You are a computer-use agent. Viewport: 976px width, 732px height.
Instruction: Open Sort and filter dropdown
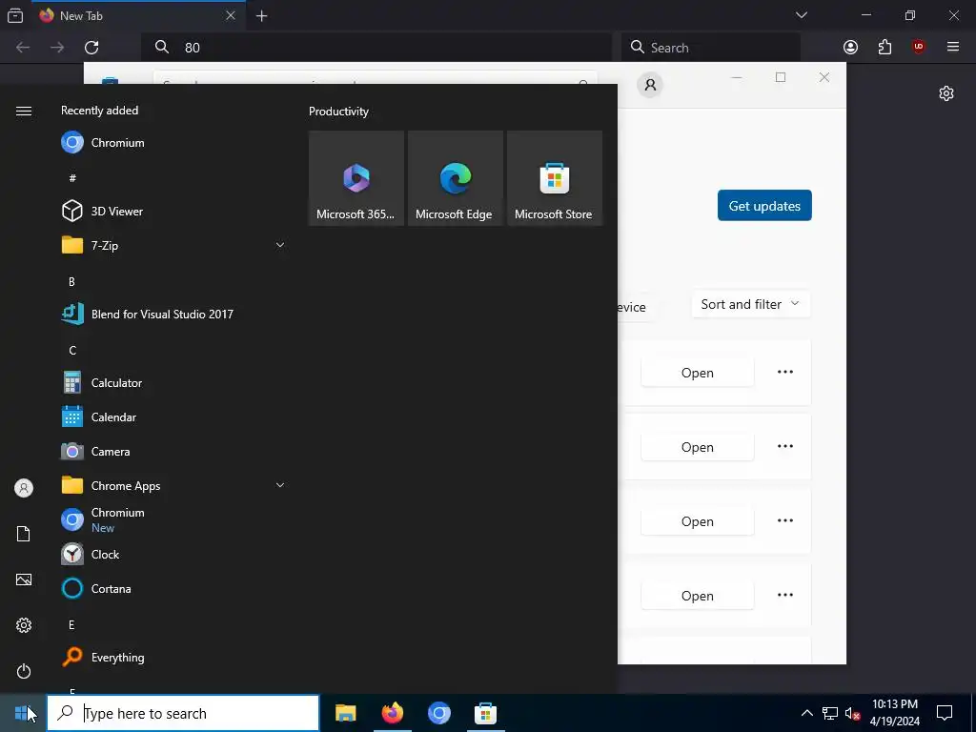[751, 304]
